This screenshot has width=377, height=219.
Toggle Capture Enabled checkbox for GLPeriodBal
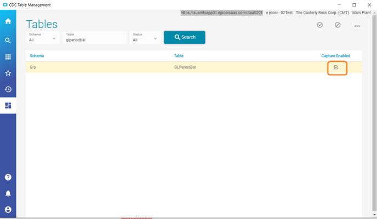(336, 67)
